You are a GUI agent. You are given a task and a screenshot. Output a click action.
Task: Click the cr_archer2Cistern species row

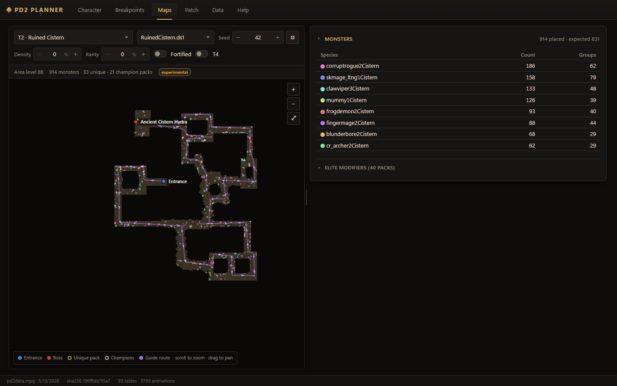click(x=458, y=145)
